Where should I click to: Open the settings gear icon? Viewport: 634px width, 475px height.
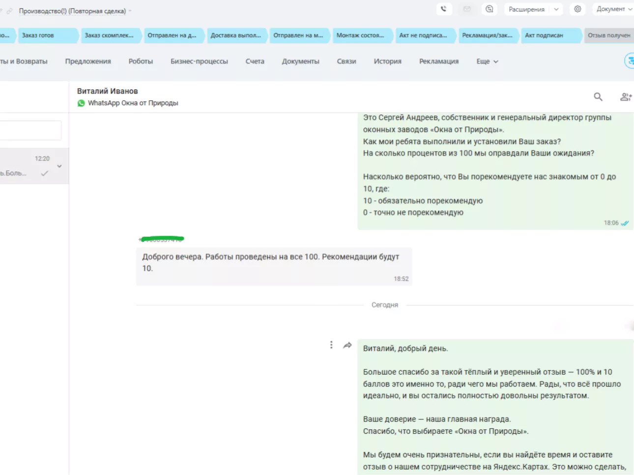point(577,9)
